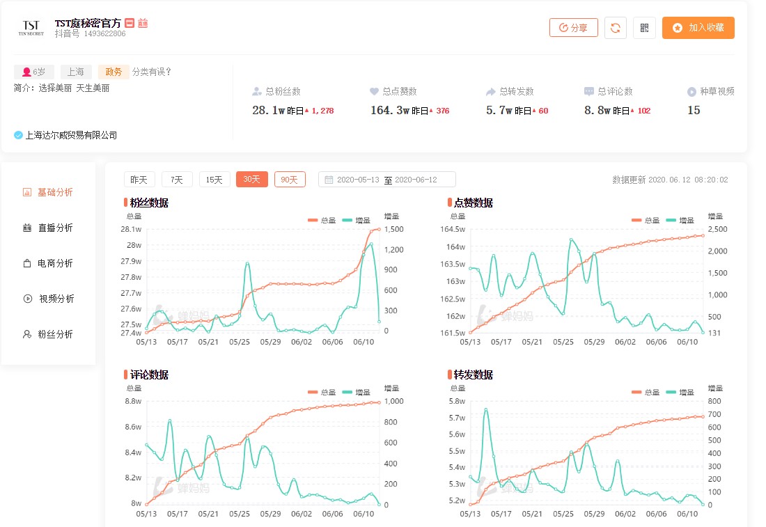
Task: Click the 粉丝数据 chart title
Action: pos(149,203)
